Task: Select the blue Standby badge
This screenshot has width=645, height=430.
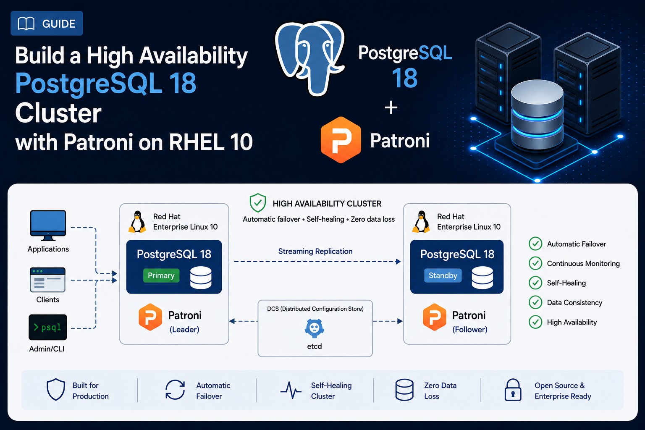Action: pyautogui.click(x=443, y=275)
